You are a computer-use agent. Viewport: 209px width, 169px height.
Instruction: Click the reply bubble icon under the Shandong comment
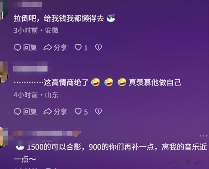click(17, 111)
